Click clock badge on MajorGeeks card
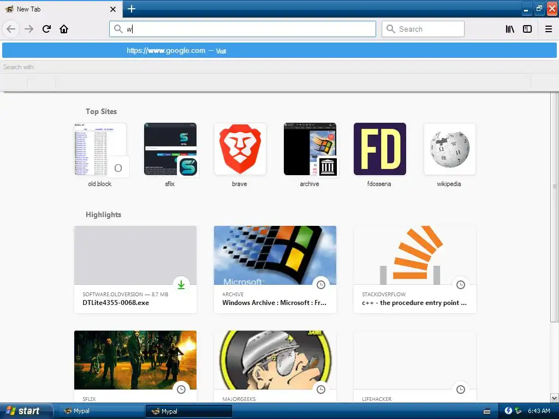 (x=321, y=389)
